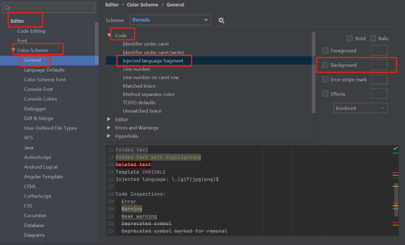405x245 pixels.
Task: Open Diff & Merge settings
Action: (39, 118)
